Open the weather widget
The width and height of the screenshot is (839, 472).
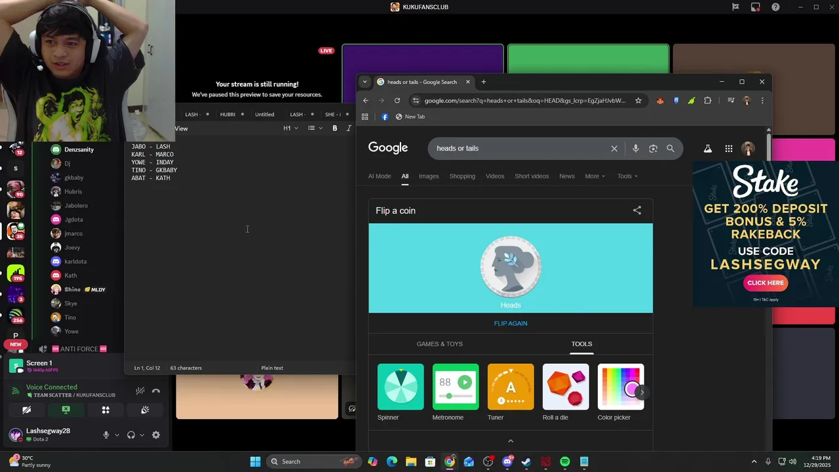pos(29,462)
